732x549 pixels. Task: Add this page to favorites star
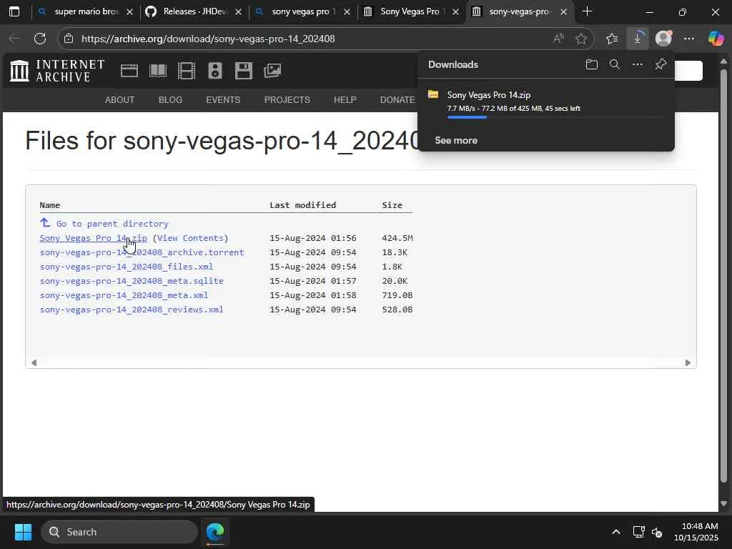pyautogui.click(x=581, y=39)
